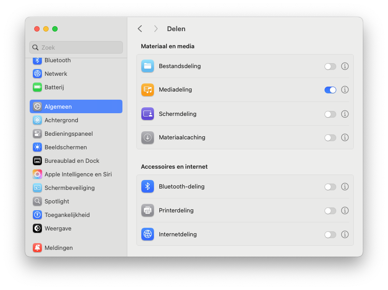The image size is (388, 290).
Task: Click the info icon next to Mediadeling
Action: point(345,90)
